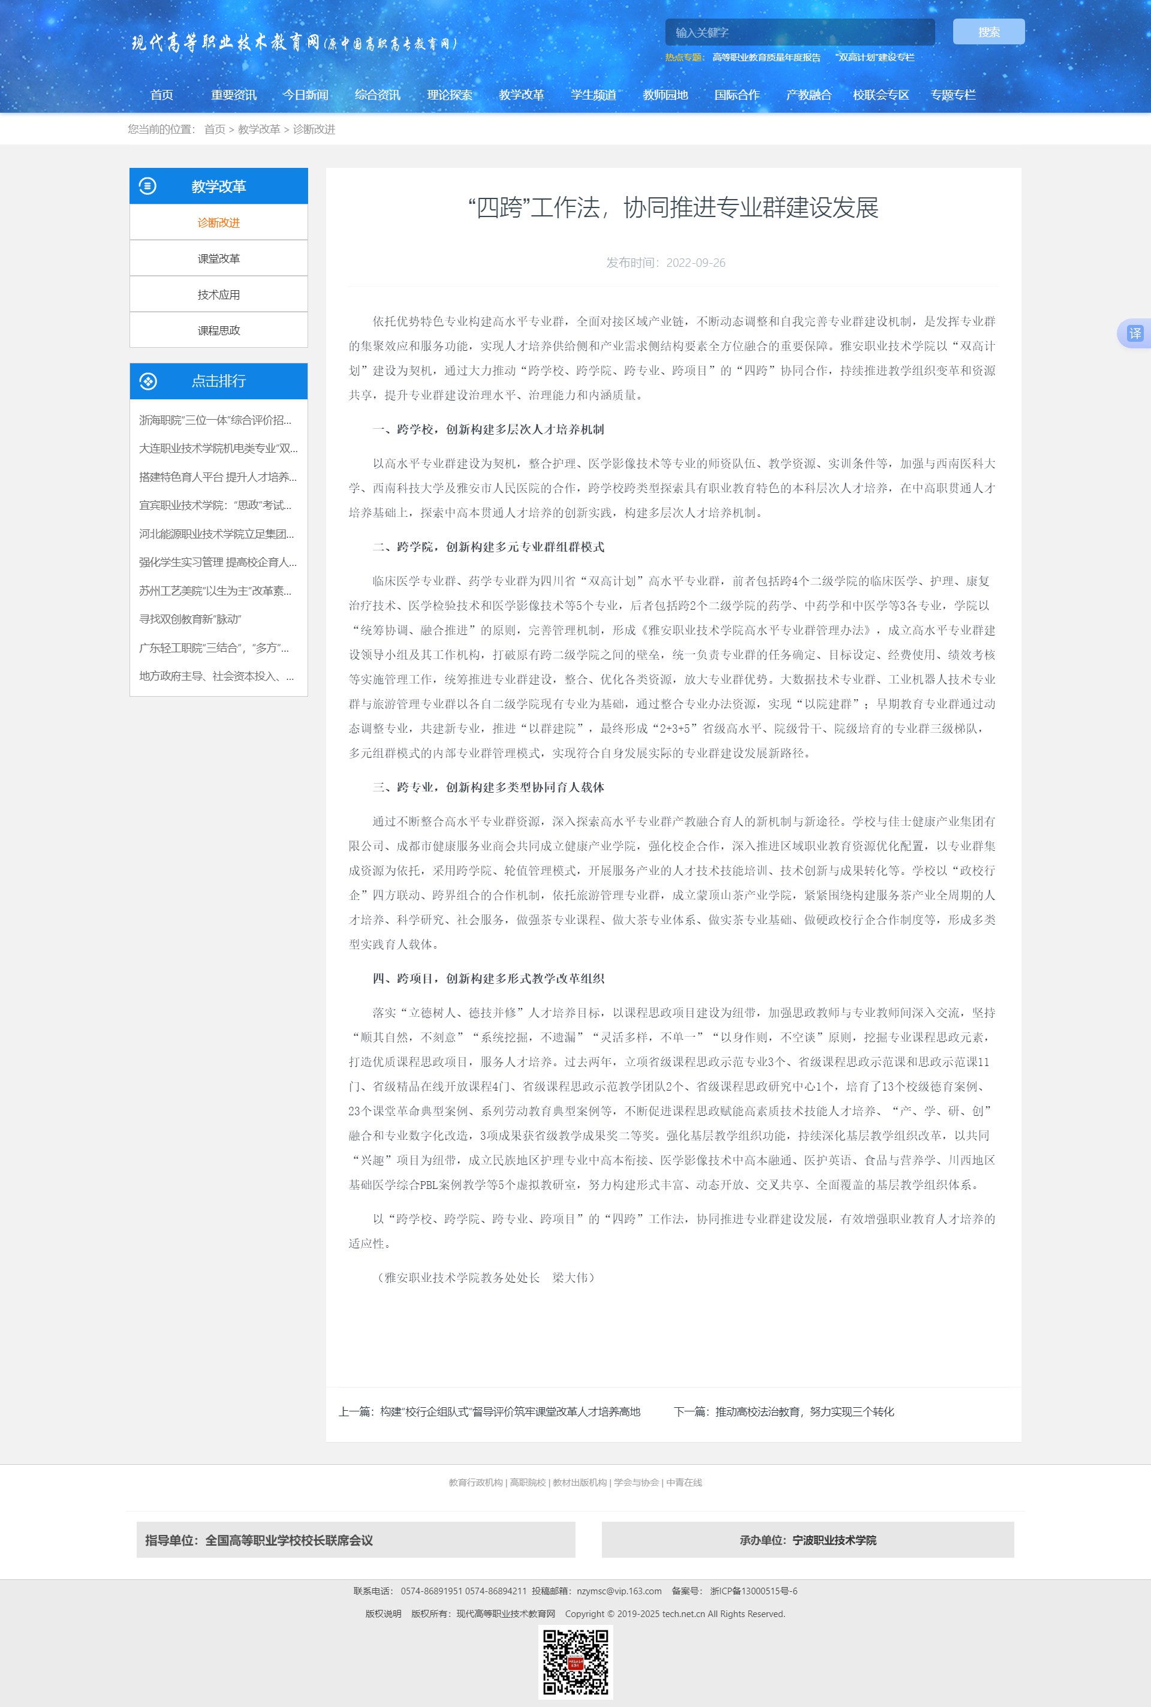
Task: Click the 首页 breadcrumb link
Action: tap(215, 130)
